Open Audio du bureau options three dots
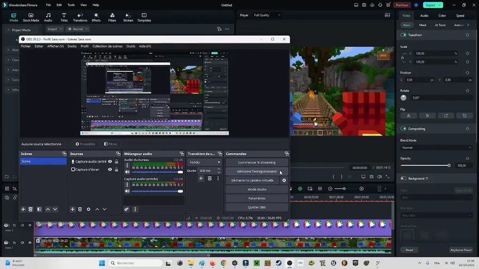 click(127, 165)
